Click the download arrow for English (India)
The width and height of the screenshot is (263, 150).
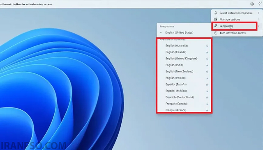point(207,65)
